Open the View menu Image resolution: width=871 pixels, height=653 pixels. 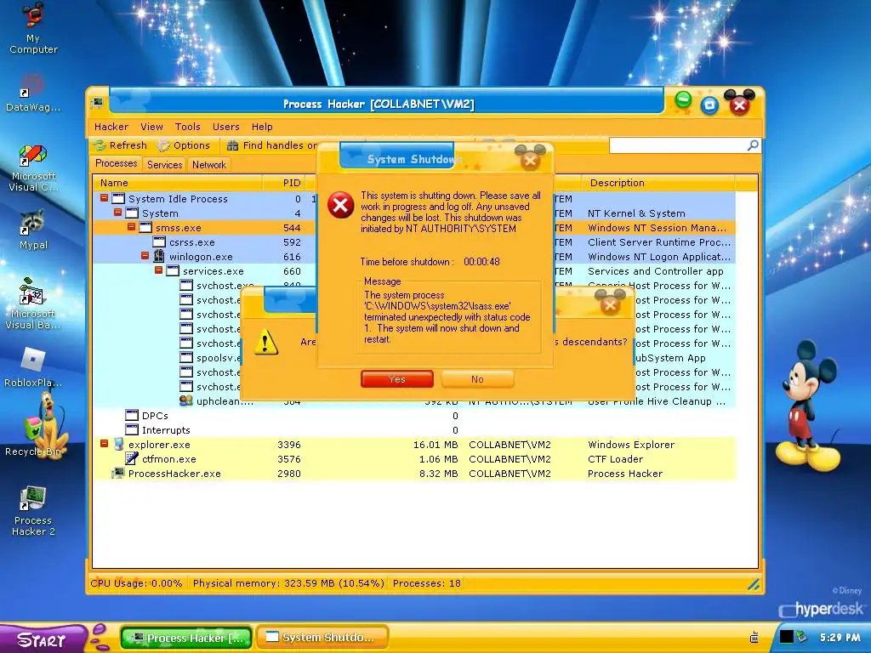point(151,127)
